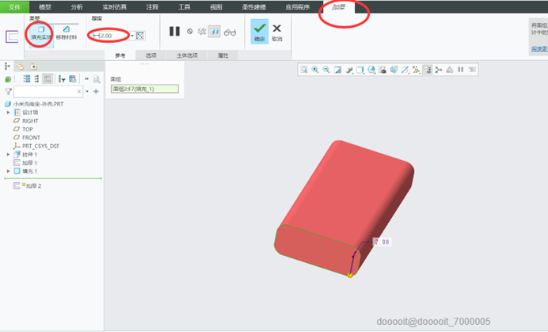The height and width of the screenshot is (332, 548).
Task: Click the triangle icon in graphics toolbar
Action: 450,70
